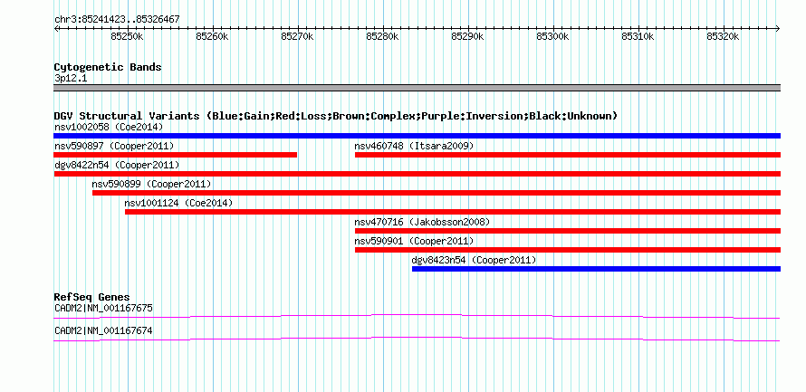The height and width of the screenshot is (392, 806).
Task: Select the red nsv590901 loss bar
Action: pyautogui.click(x=568, y=250)
